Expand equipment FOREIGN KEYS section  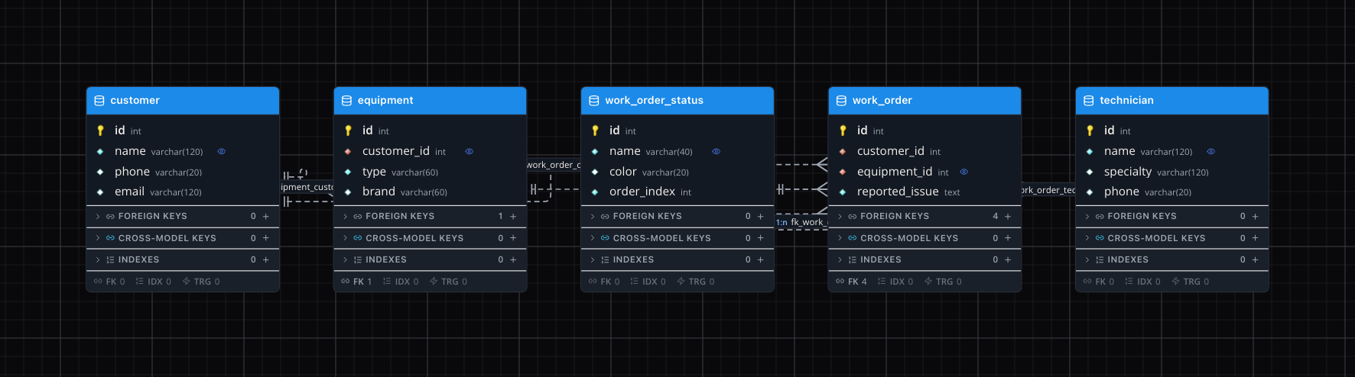[346, 217]
